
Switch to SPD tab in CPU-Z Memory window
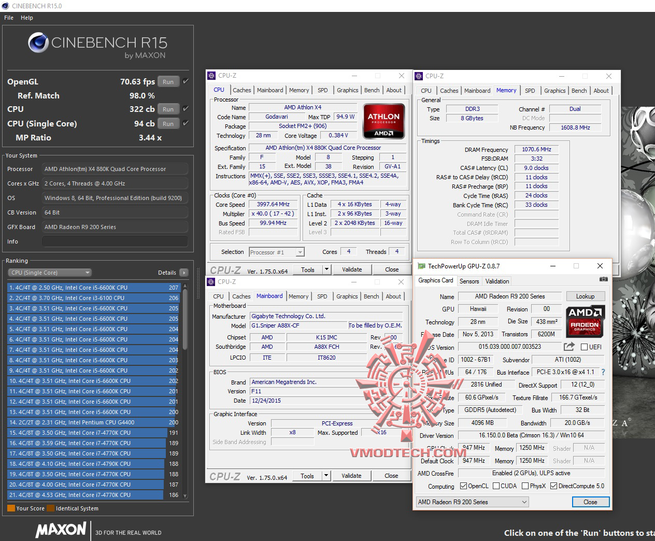(530, 91)
